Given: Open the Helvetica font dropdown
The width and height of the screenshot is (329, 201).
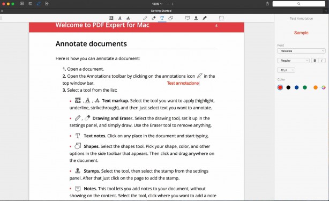Looking at the screenshot, I should point(301,51).
